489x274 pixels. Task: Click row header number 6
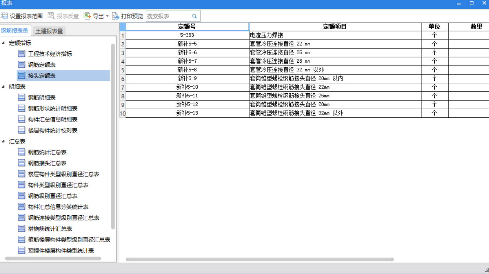pos(123,79)
